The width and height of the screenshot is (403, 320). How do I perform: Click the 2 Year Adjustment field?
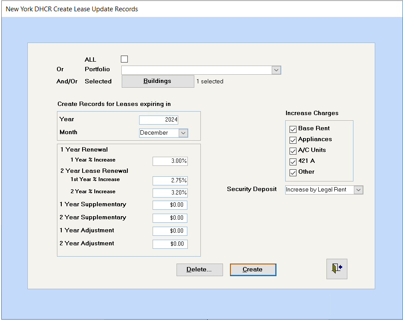point(170,244)
